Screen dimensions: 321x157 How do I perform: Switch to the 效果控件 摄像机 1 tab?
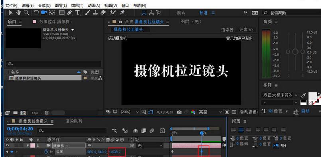[x=55, y=21]
